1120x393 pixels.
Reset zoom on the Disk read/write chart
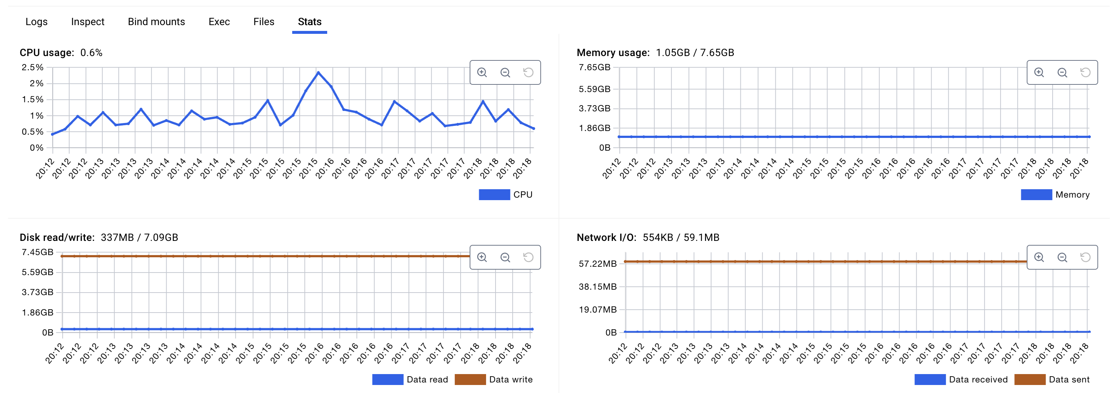(528, 258)
